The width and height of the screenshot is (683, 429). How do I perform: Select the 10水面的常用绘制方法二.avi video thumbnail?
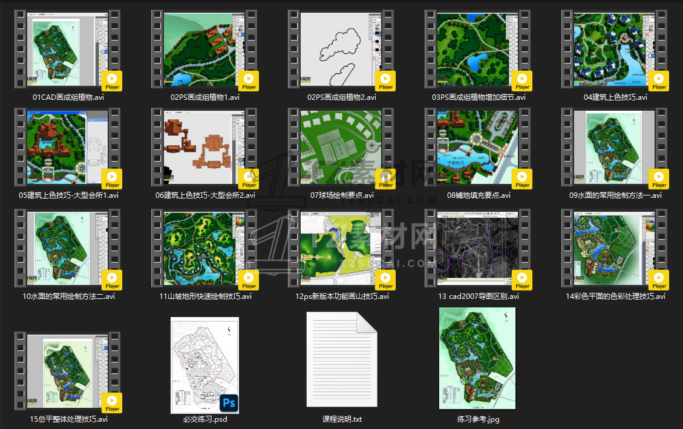(x=68, y=248)
